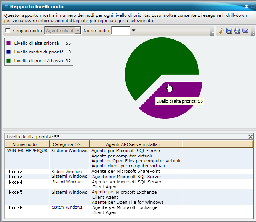Screen dimensions: 256x222
Task: Enable the Gruppo nodo checkbox
Action: point(8,31)
